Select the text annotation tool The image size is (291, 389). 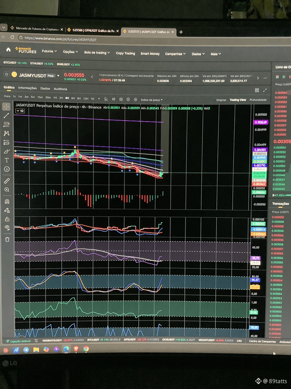7,160
